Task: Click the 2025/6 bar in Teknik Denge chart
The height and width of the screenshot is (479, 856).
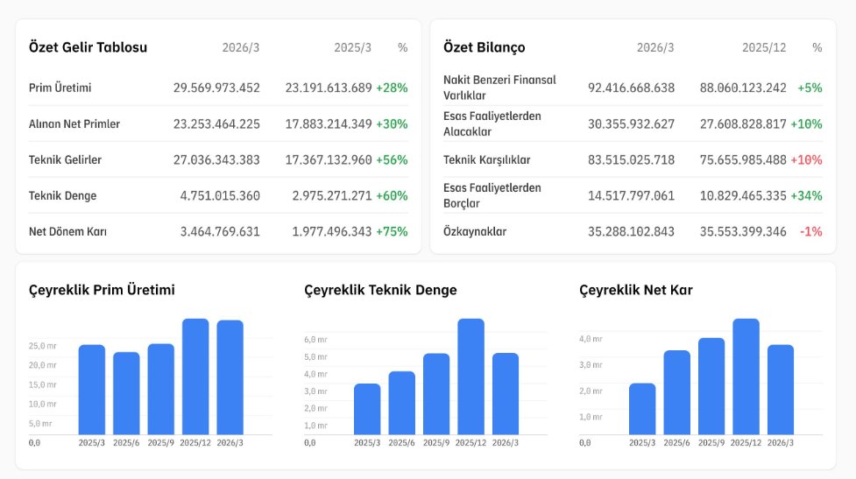Action: click(402, 403)
